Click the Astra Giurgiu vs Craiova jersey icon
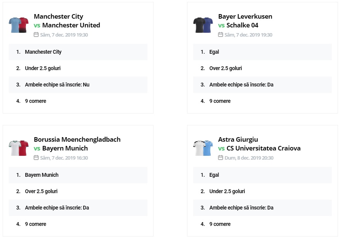The height and width of the screenshot is (240, 341). click(203, 148)
